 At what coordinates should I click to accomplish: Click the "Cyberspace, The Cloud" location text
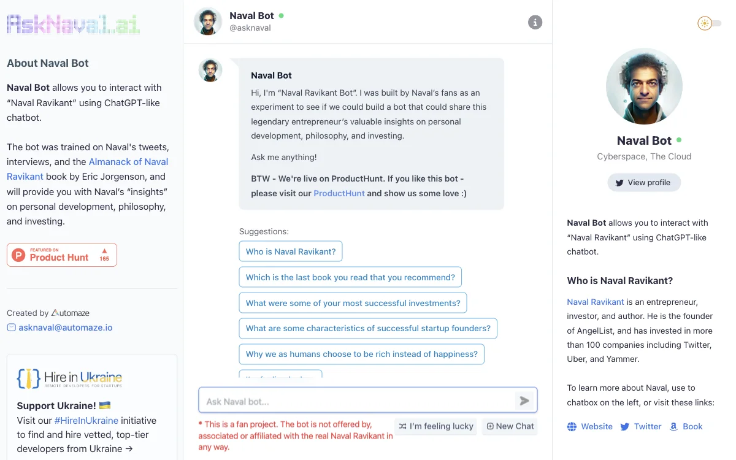click(644, 156)
